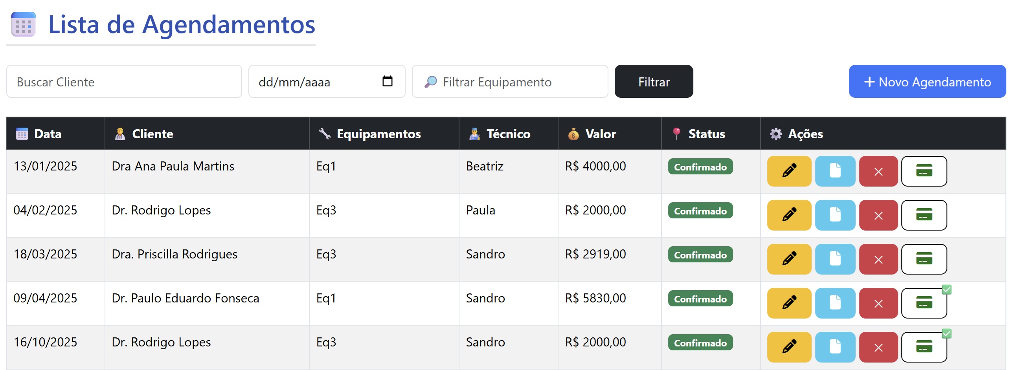Screen dimensions: 1014x370
Task: Click the payment card icon on Dr. Rodrigo Lopes 04/02 row
Action: 924,215
